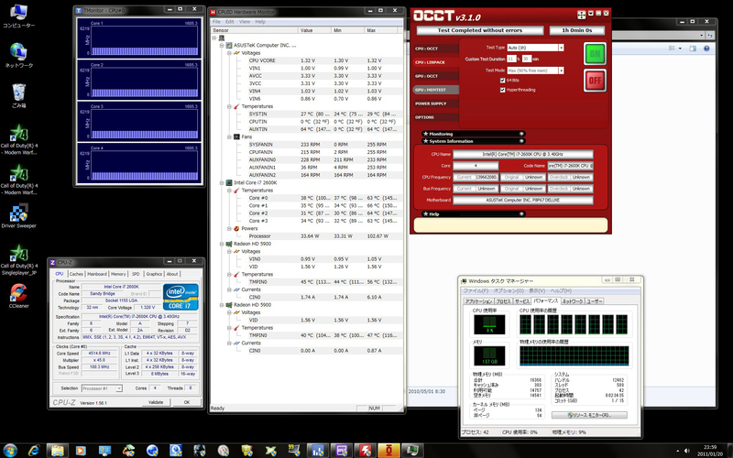Switch to the Mainboard tab in CPU-Z
The width and height of the screenshot is (733, 458).
tap(97, 274)
